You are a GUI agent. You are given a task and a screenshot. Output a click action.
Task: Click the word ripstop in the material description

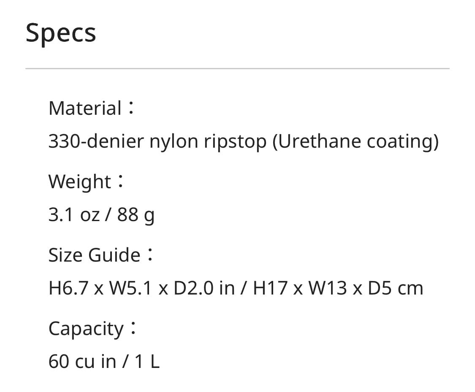235,142
